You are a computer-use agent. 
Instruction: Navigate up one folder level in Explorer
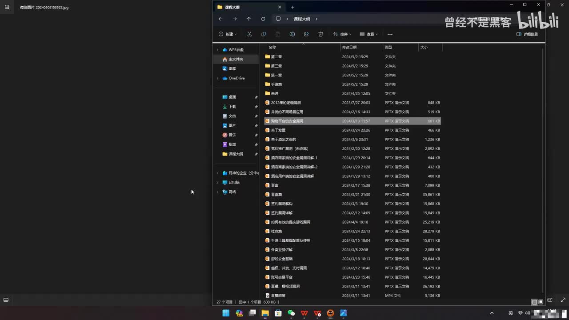point(249,19)
